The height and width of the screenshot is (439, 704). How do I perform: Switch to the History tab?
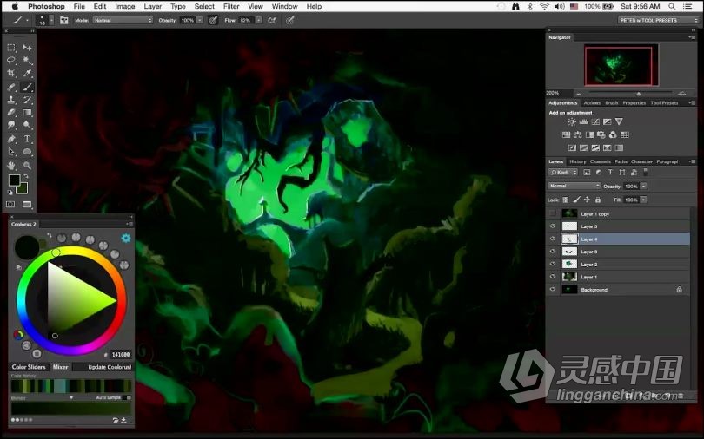click(577, 161)
